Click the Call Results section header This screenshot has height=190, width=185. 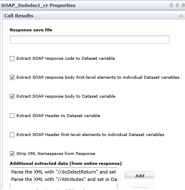coord(94,16)
